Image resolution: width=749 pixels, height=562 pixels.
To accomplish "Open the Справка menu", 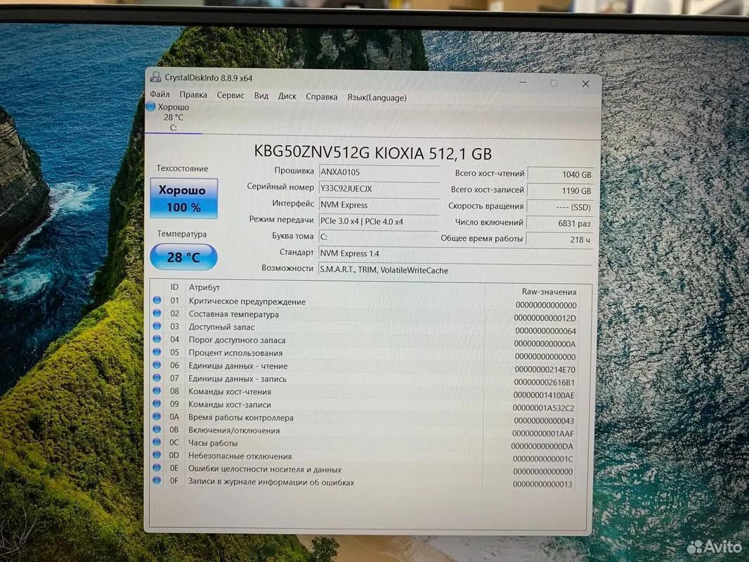I will tap(322, 96).
